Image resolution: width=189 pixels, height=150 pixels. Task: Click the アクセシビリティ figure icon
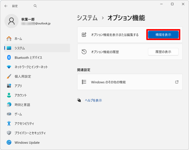(9, 124)
